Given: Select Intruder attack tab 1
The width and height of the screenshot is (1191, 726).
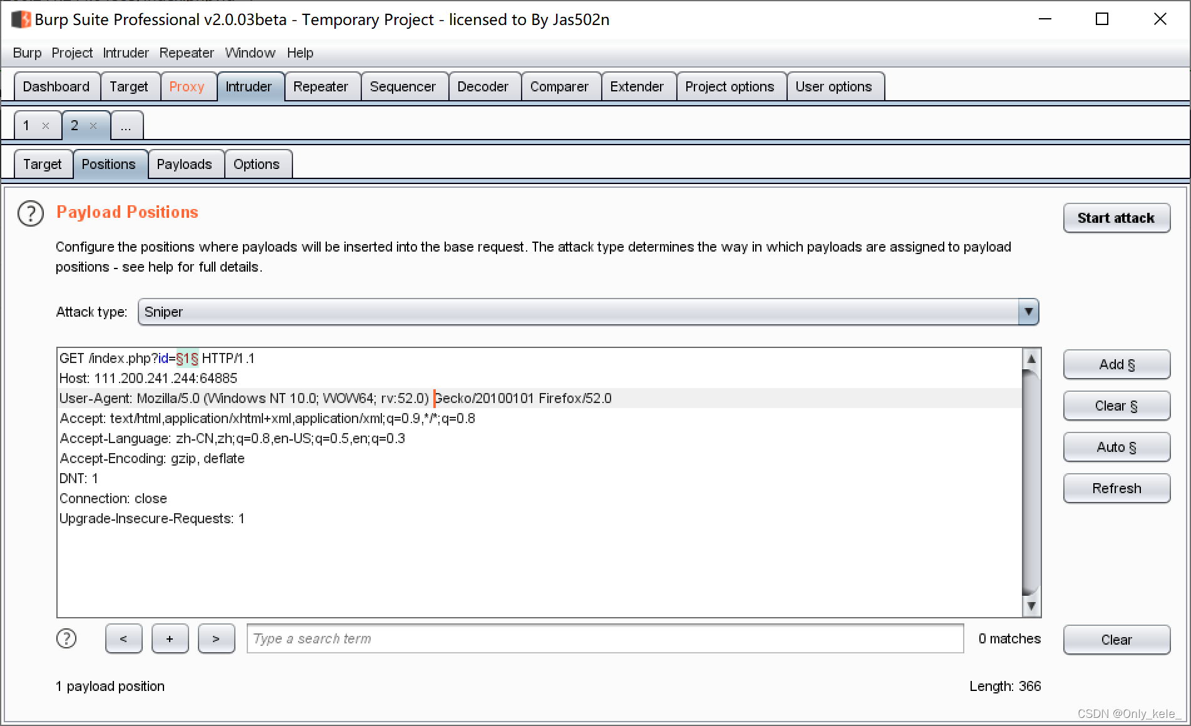Looking at the screenshot, I should 26,126.
